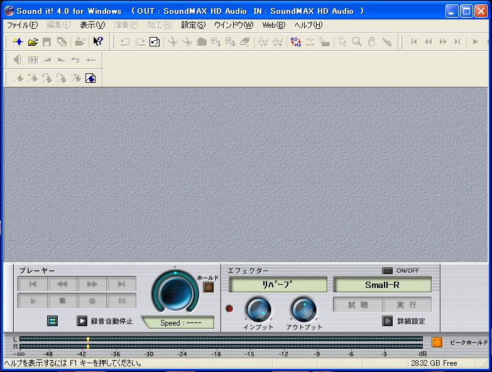This screenshot has width=492, height=372.
Task: Click the skip-to-start icon in top toolbar
Action: (414, 41)
